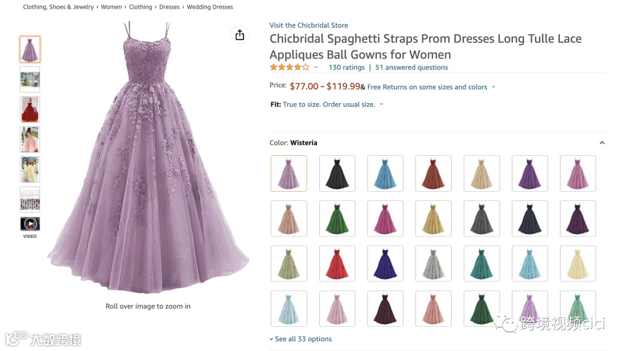Select the red dress image thumbnail
Image resolution: width=626 pixels, height=351 pixels.
tap(30, 109)
